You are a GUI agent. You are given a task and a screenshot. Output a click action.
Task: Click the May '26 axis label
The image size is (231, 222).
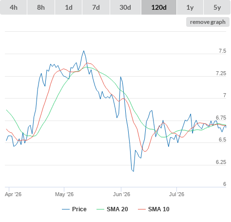tap(64, 194)
